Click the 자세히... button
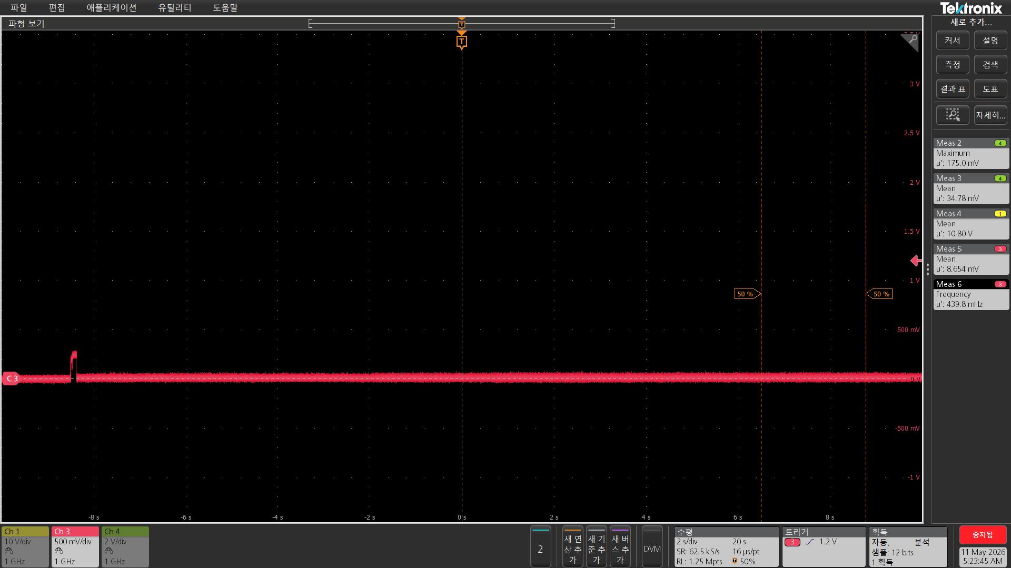This screenshot has width=1011, height=568. point(990,115)
